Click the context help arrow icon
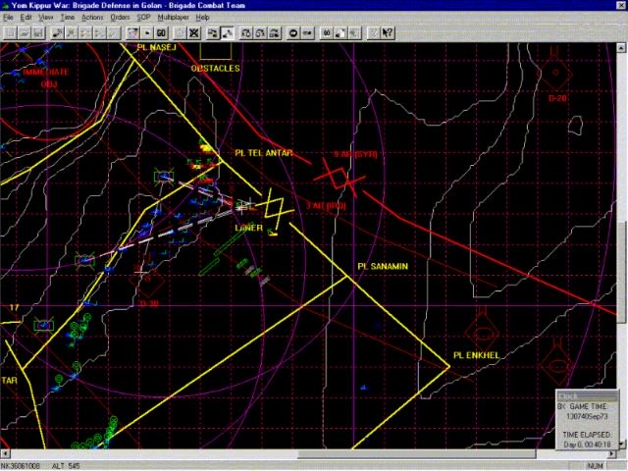The height and width of the screenshot is (471, 628). 388,32
